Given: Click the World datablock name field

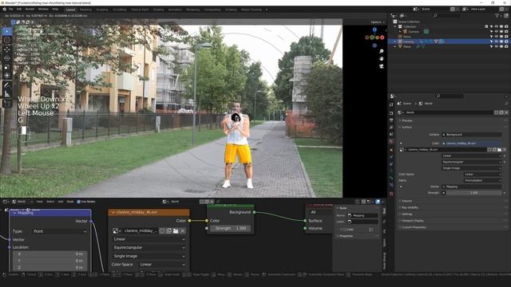Looking at the screenshot, I should 449,112.
